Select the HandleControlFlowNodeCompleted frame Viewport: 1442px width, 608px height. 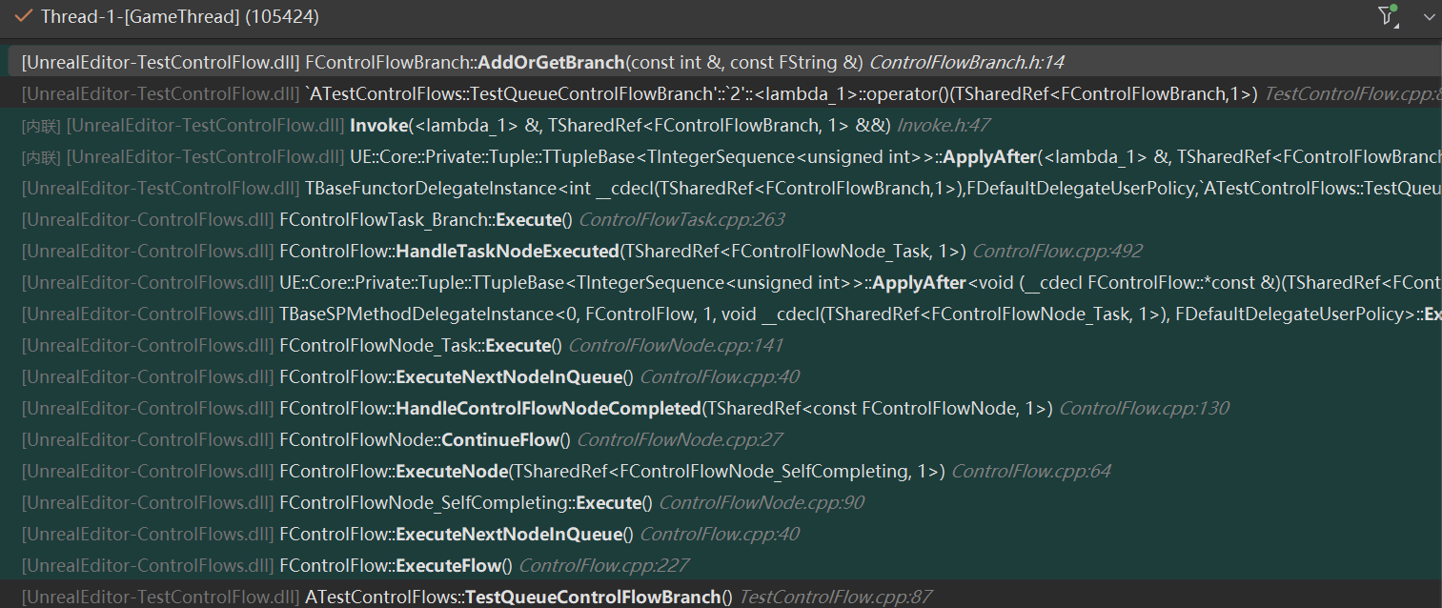coord(548,408)
